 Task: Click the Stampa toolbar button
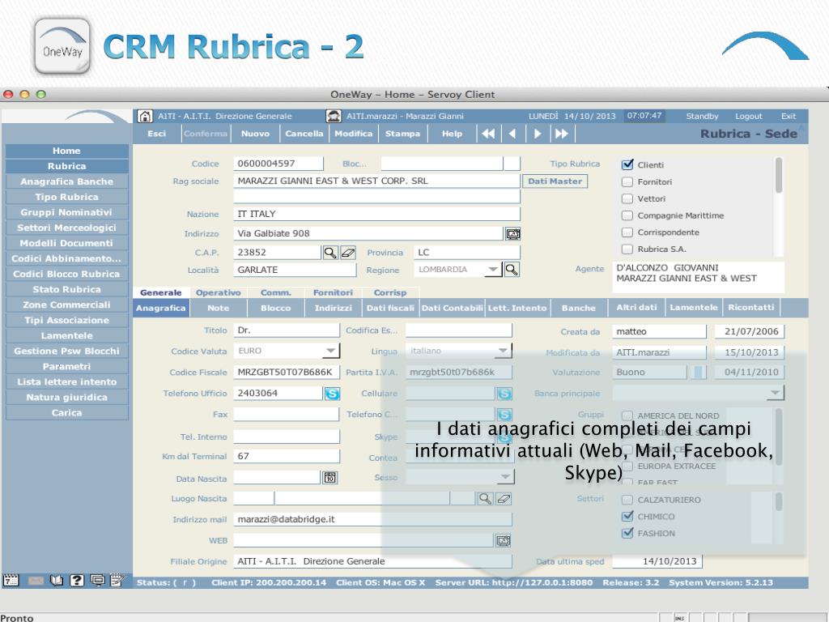coord(402,134)
